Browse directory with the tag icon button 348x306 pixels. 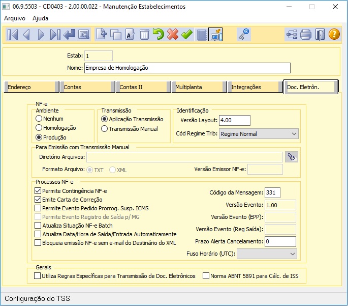(x=292, y=157)
